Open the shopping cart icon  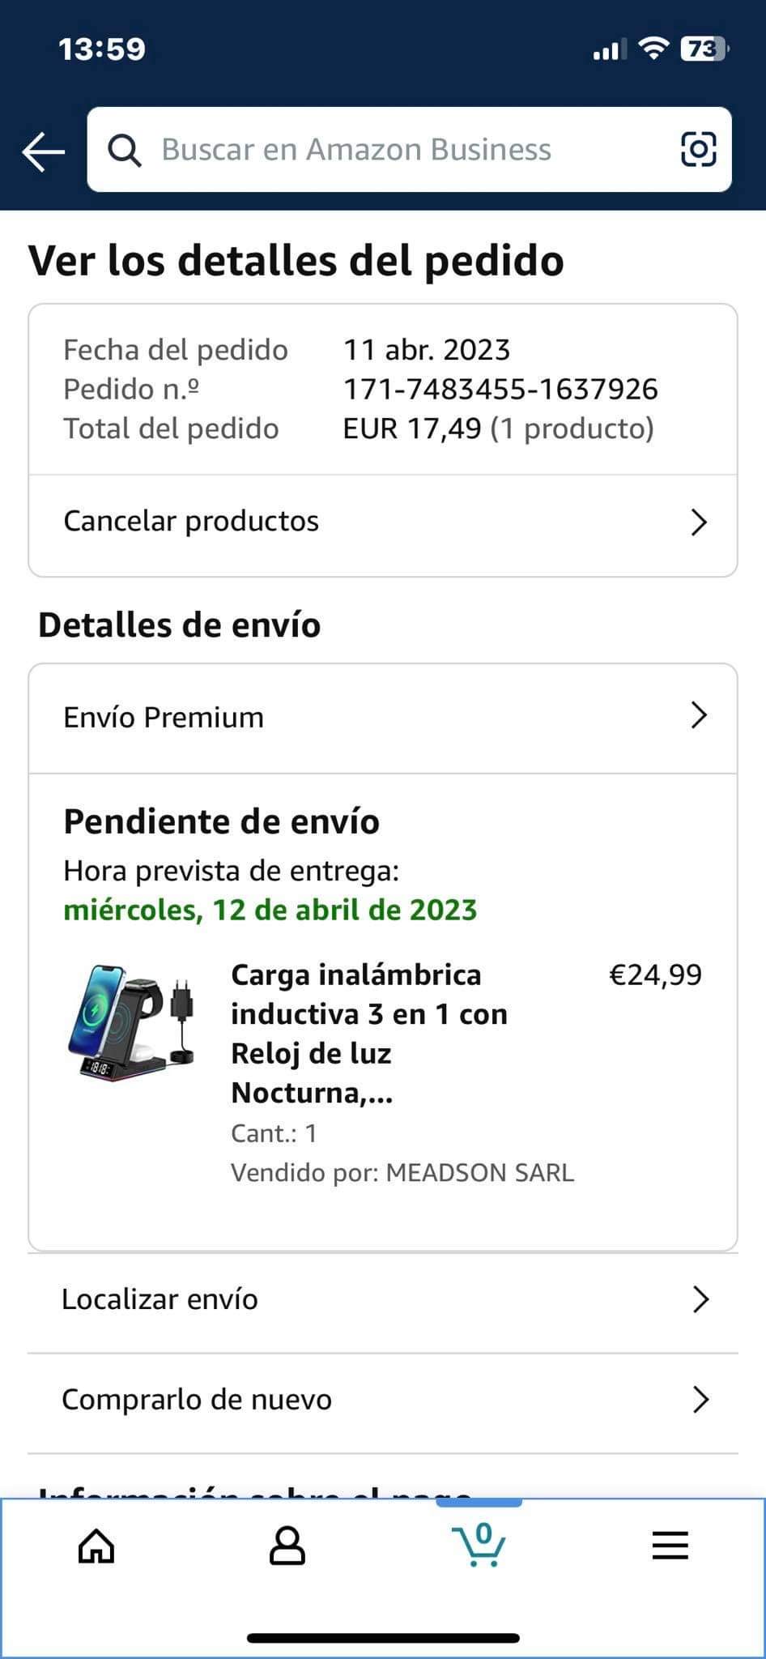point(479,1545)
